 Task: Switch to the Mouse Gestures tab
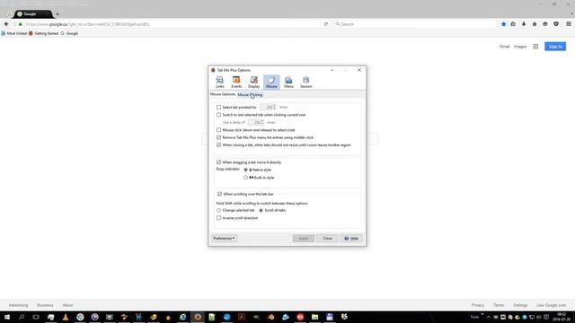click(x=223, y=94)
